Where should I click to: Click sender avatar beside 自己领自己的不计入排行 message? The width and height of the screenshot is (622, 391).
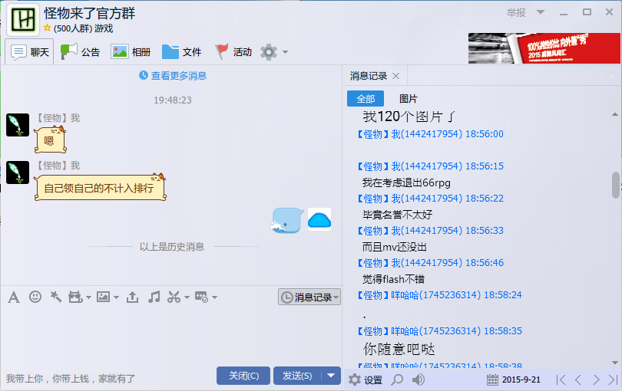point(18,172)
